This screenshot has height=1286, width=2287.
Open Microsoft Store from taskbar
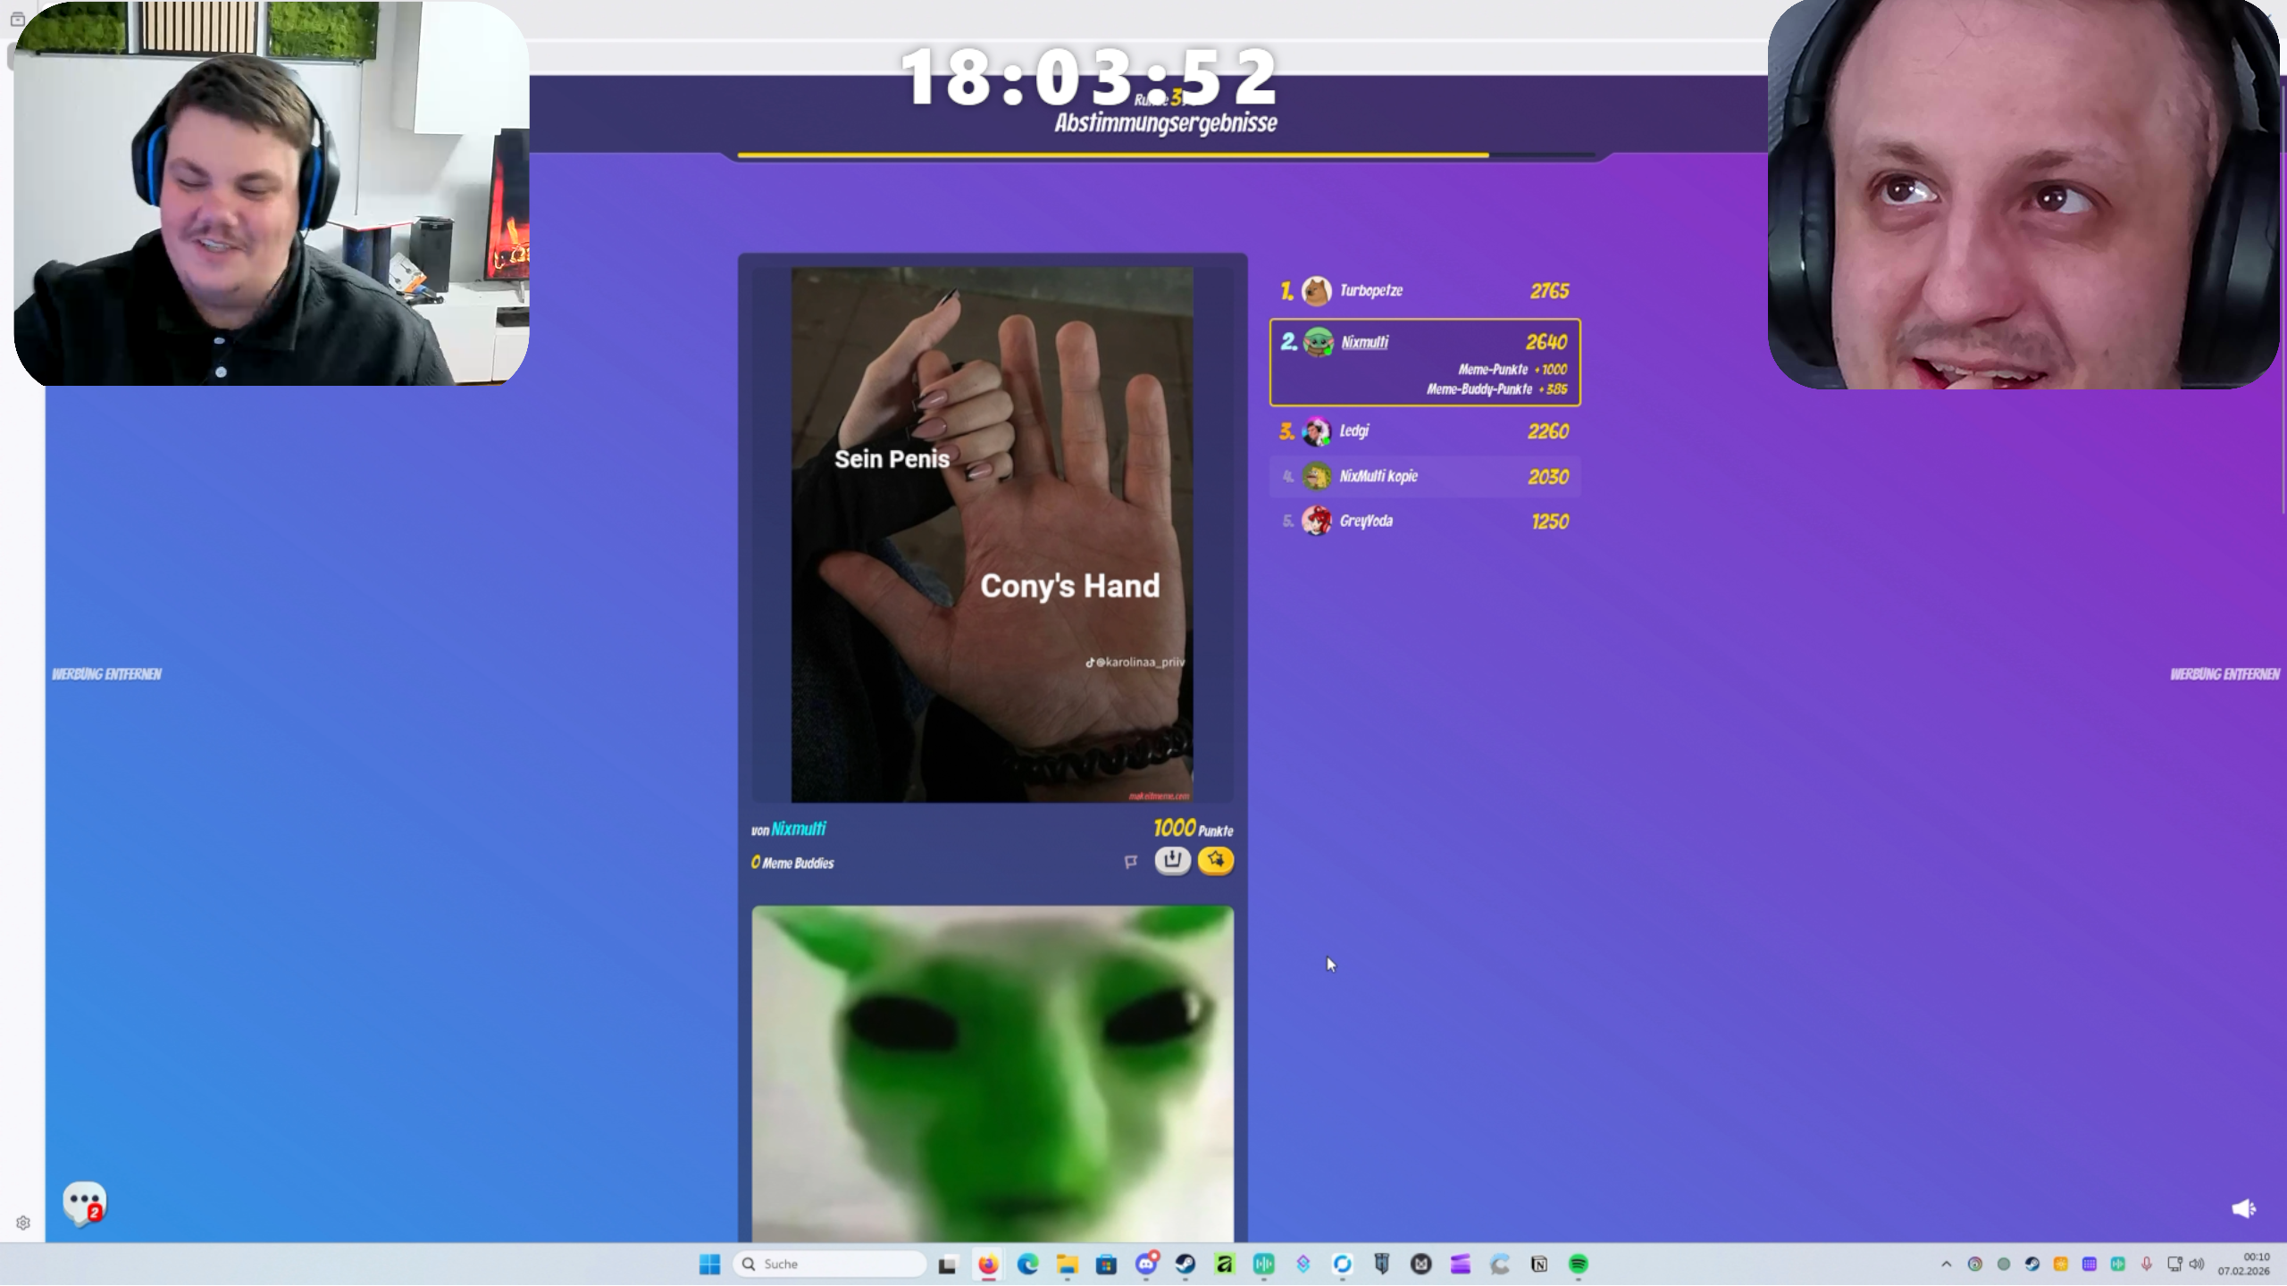(1106, 1264)
